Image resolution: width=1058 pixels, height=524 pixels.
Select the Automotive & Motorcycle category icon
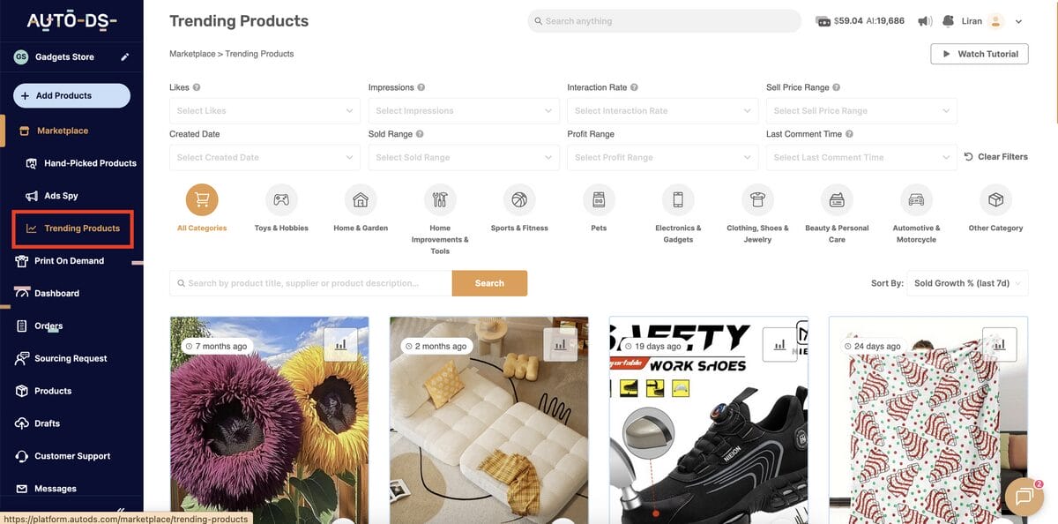click(x=916, y=200)
